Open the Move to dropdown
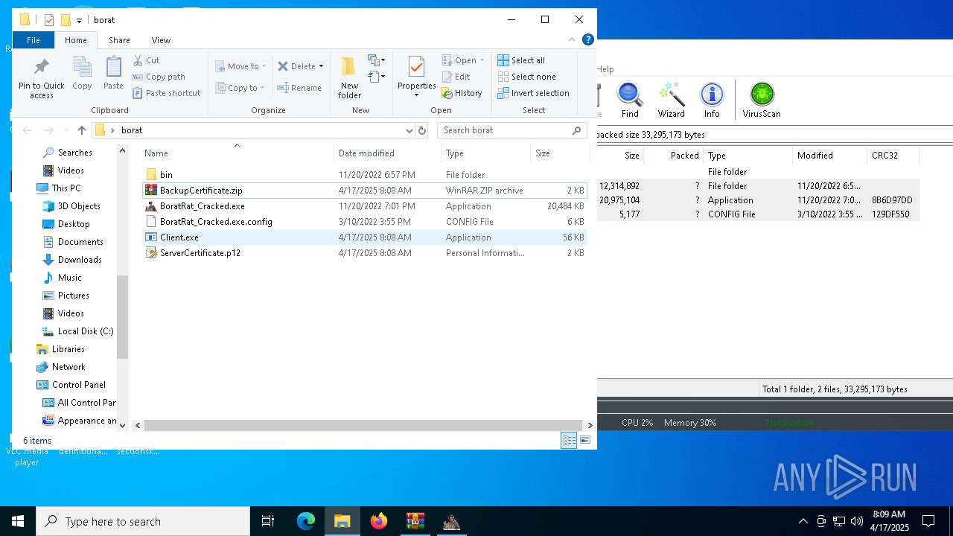This screenshot has height=536, width=953. (240, 66)
